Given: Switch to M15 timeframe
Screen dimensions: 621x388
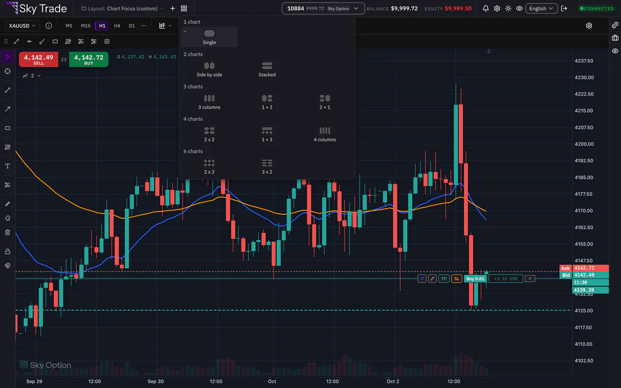Looking at the screenshot, I should click(86, 26).
